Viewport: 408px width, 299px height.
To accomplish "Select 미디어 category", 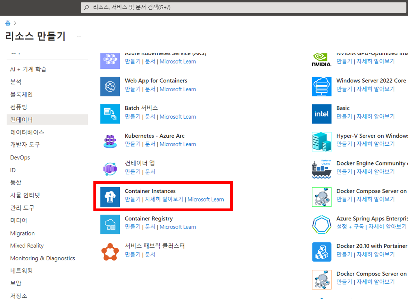I will click(x=47, y=221).
